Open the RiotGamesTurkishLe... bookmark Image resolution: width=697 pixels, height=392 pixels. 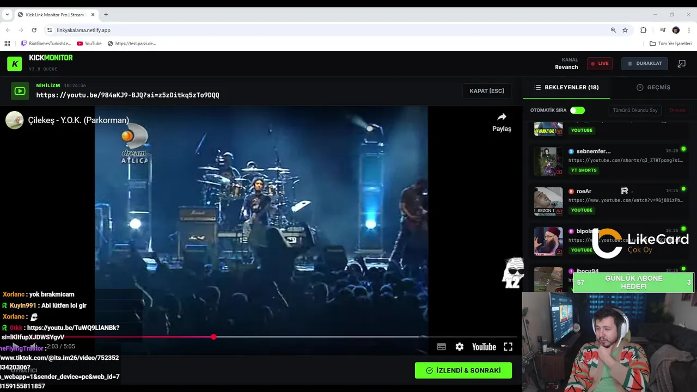pyautogui.click(x=46, y=44)
